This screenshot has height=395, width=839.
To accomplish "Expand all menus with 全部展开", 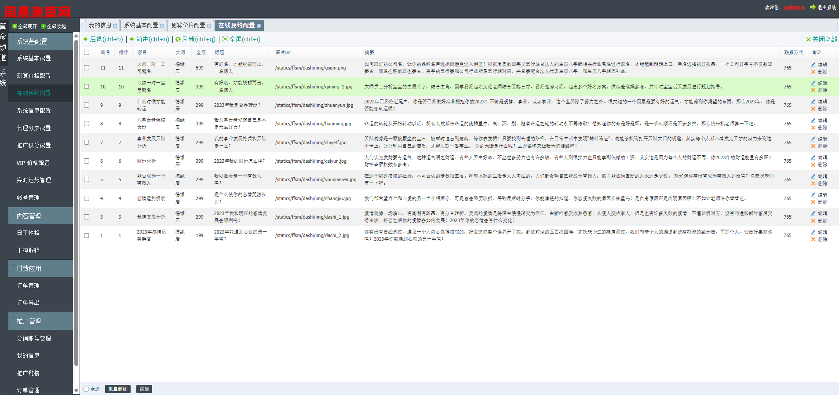I will coord(15,26).
